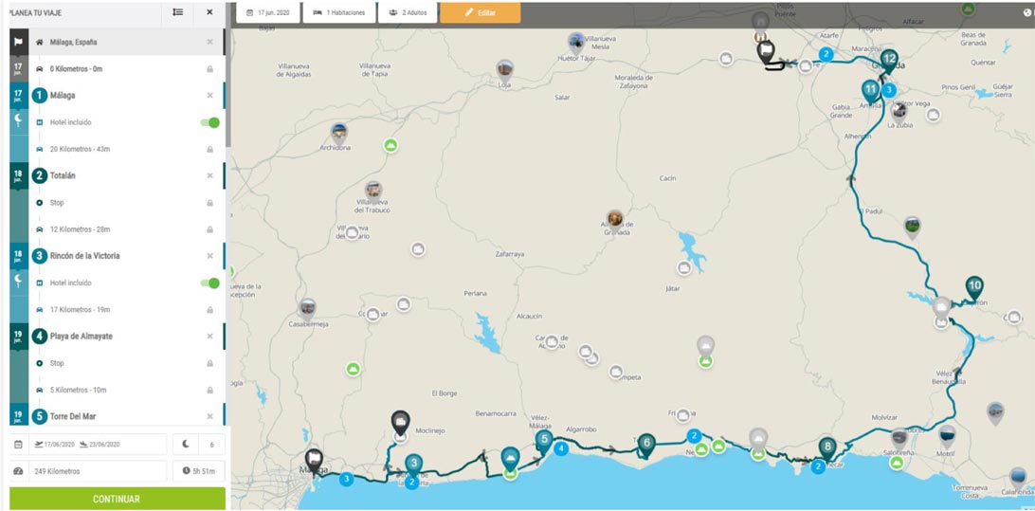Disable Hotel incluido for Rincón de la Victoria

click(209, 283)
